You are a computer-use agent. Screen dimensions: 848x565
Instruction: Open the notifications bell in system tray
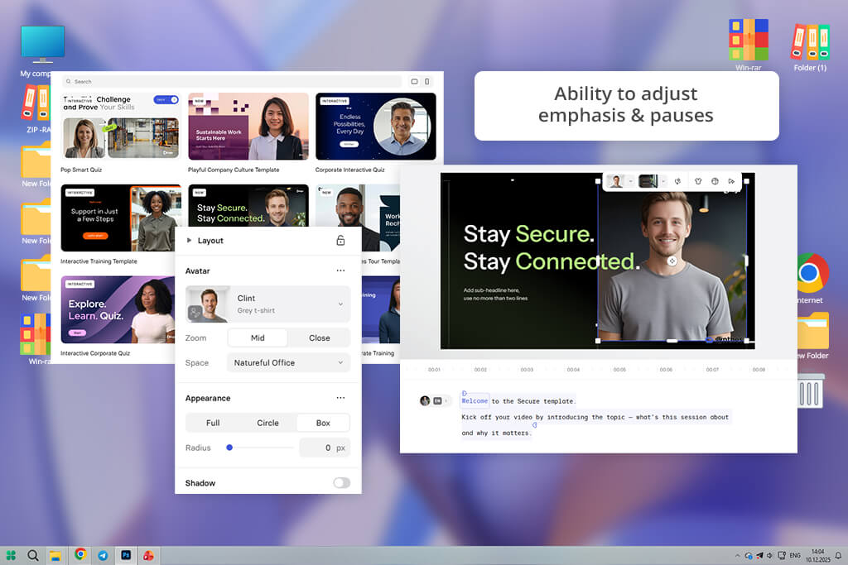click(x=838, y=555)
